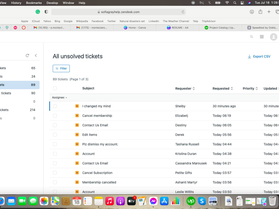Open Apple TV in the Dock
Viewport: 279px width, 209px height.
tap(131, 201)
